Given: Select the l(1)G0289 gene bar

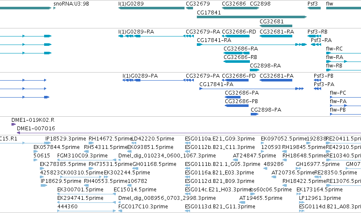Looking at the screenshot, I should 151,8.
